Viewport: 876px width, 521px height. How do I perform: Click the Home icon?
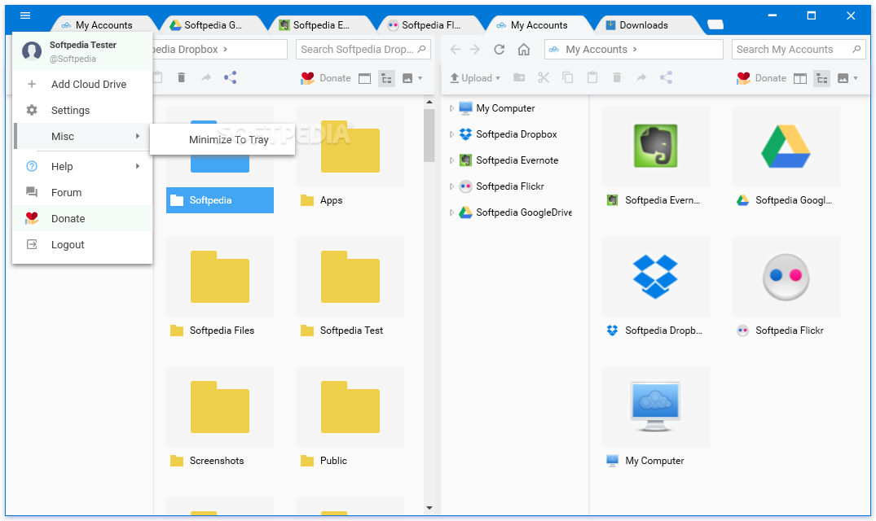[x=523, y=49]
